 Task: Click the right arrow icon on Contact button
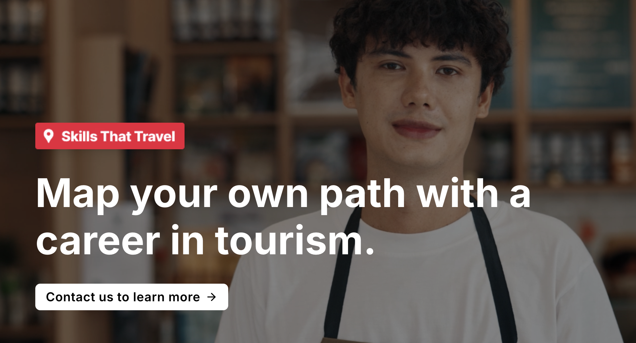pos(212,297)
